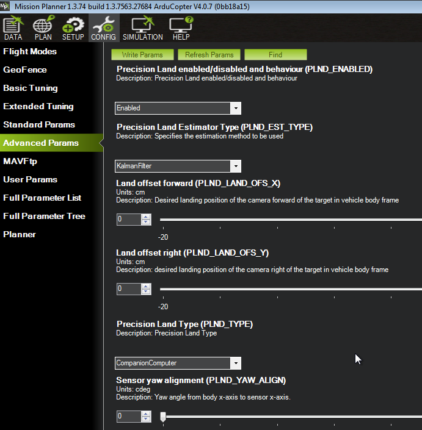The height and width of the screenshot is (430, 422).
Task: Click Precision Land Type (PLND_TYPE) heading
Action: [185, 324]
